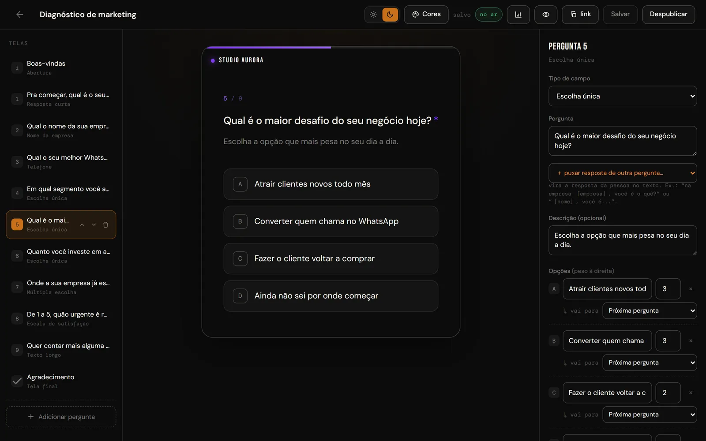Screen dimensions: 706x441
Task: Click the 'no ar' status badge
Action: tap(488, 15)
